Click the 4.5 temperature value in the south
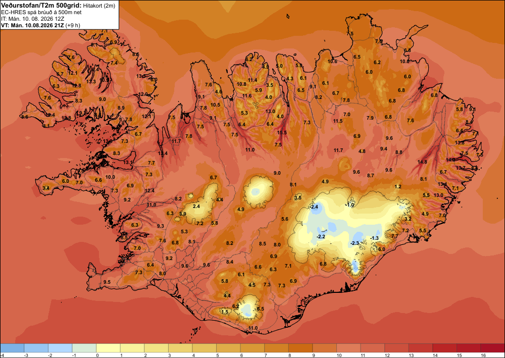The height and width of the screenshot is (358, 505). tap(252, 285)
